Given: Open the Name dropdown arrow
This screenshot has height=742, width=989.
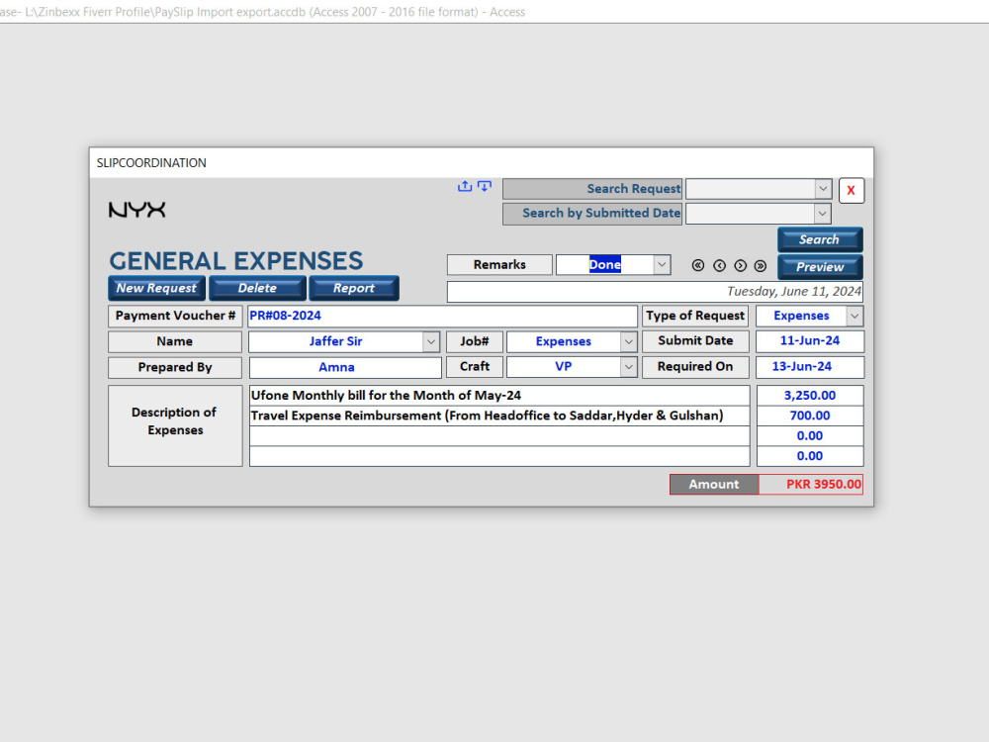Looking at the screenshot, I should 431,341.
